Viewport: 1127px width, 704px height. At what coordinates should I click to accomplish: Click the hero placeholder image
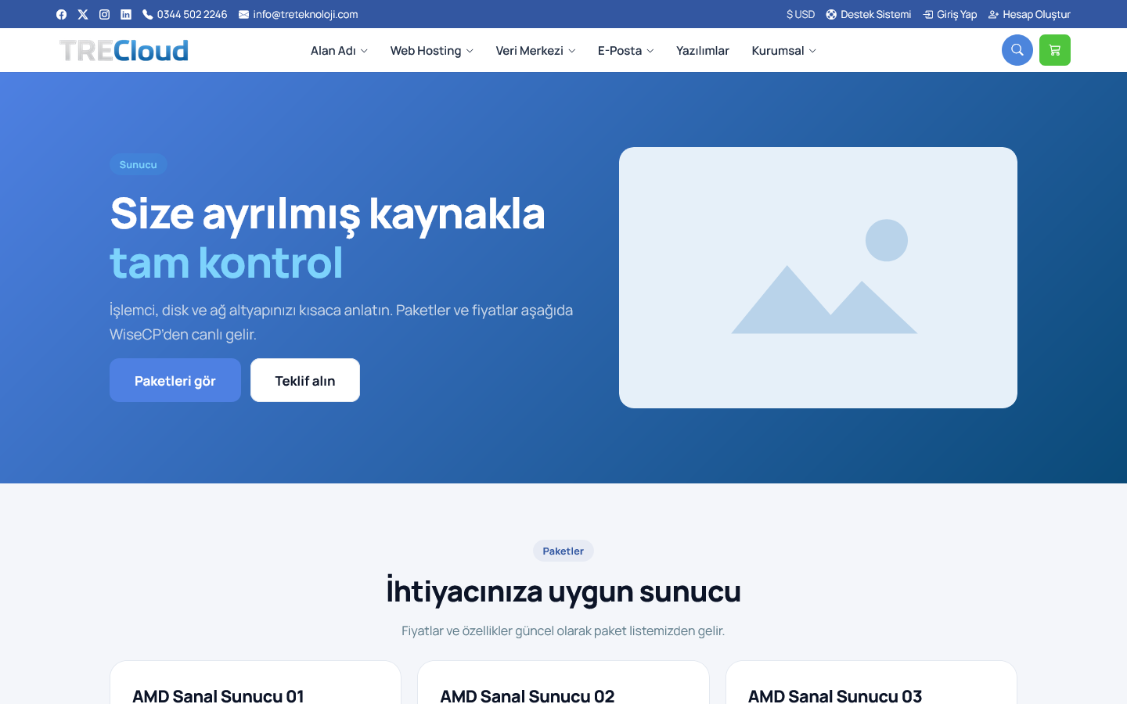pos(818,278)
